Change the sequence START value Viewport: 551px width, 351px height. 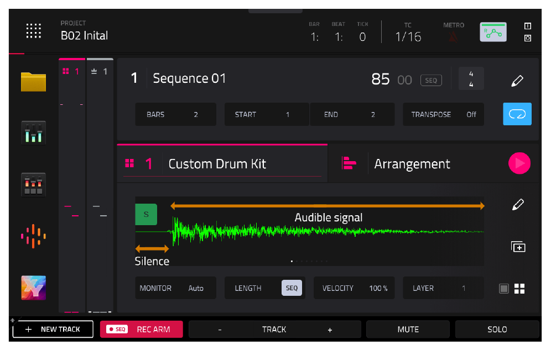(266, 114)
